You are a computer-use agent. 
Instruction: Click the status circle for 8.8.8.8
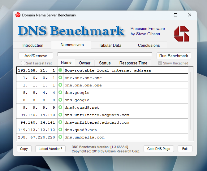click(x=60, y=100)
